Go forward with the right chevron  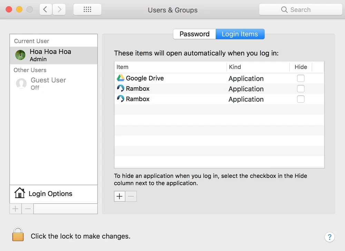point(59,10)
